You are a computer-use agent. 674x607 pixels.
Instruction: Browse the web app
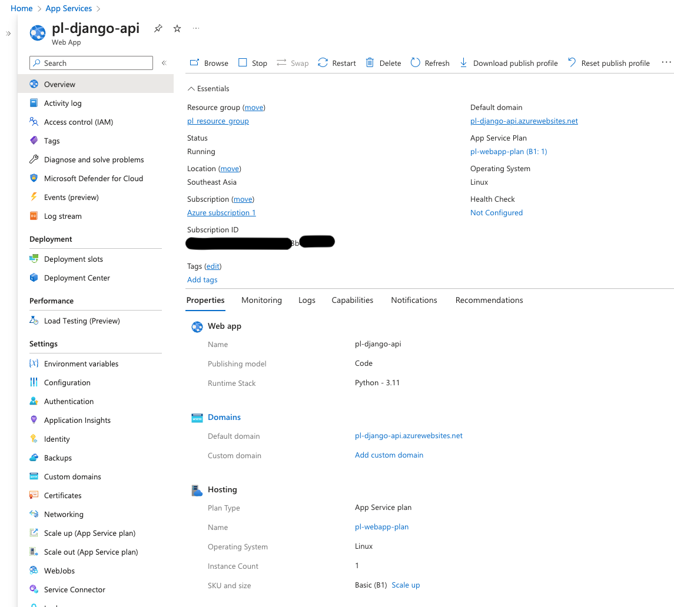pyautogui.click(x=210, y=63)
